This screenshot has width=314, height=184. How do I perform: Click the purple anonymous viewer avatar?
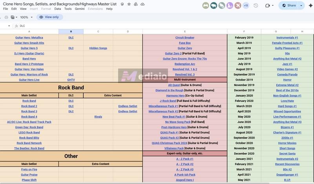pos(230,5)
